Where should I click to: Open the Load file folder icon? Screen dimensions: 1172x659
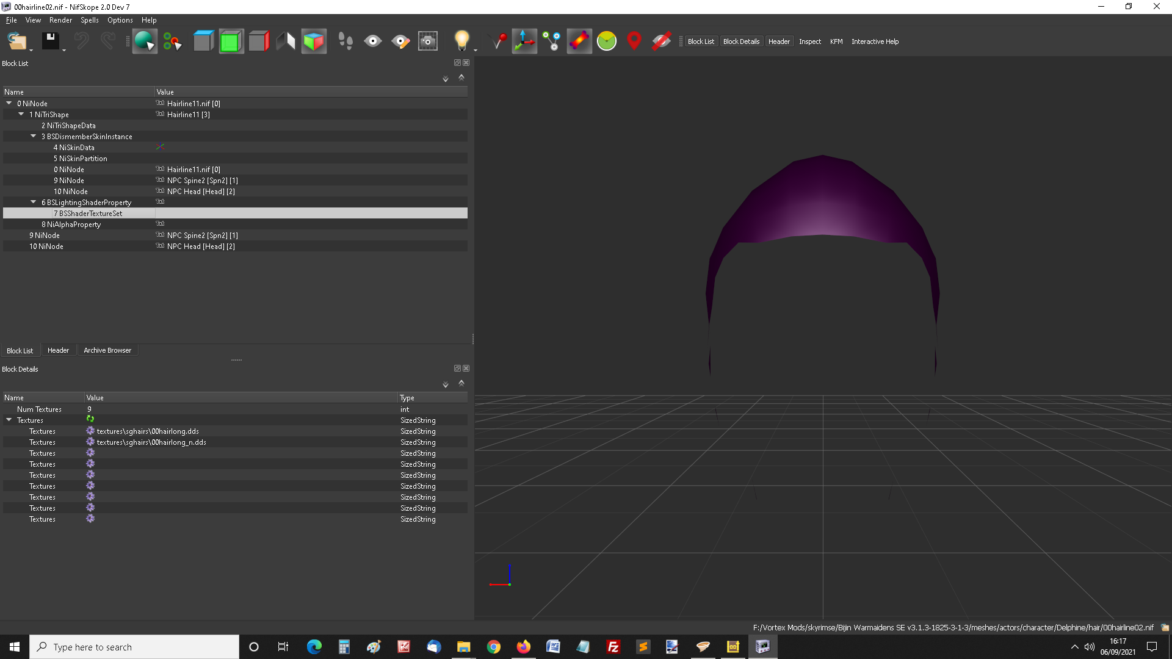17,41
